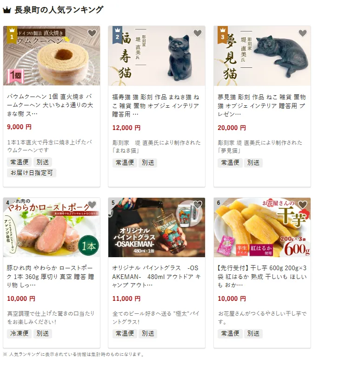Toggle heart on dried sweet potato card

coord(303,205)
